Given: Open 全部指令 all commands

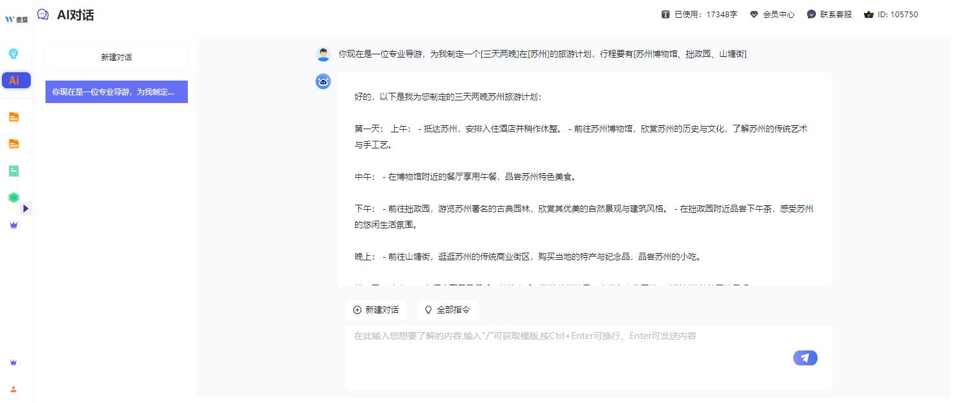Looking at the screenshot, I should point(447,310).
